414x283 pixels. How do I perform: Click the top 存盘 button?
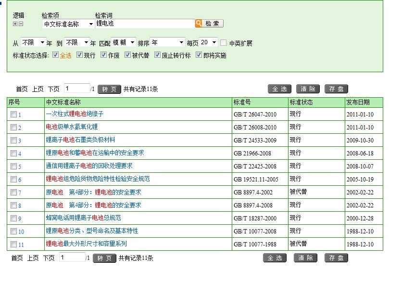pyautogui.click(x=337, y=89)
